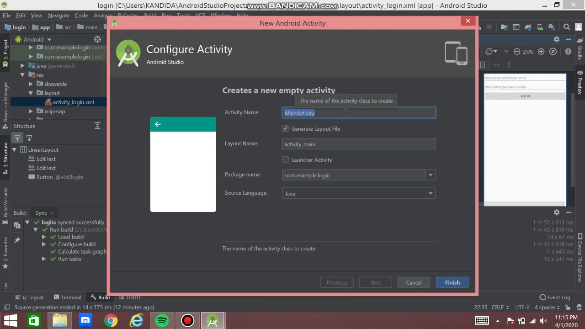585x329 pixels.
Task: Click Cancel button in dialog
Action: (x=414, y=282)
